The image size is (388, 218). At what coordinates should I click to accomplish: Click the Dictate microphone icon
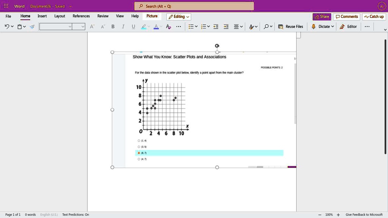(x=313, y=26)
